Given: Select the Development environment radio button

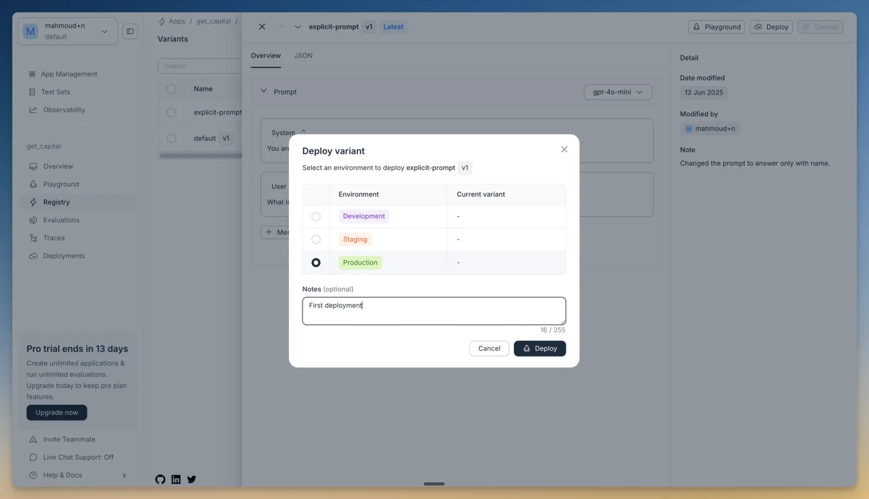Looking at the screenshot, I should pos(316,216).
